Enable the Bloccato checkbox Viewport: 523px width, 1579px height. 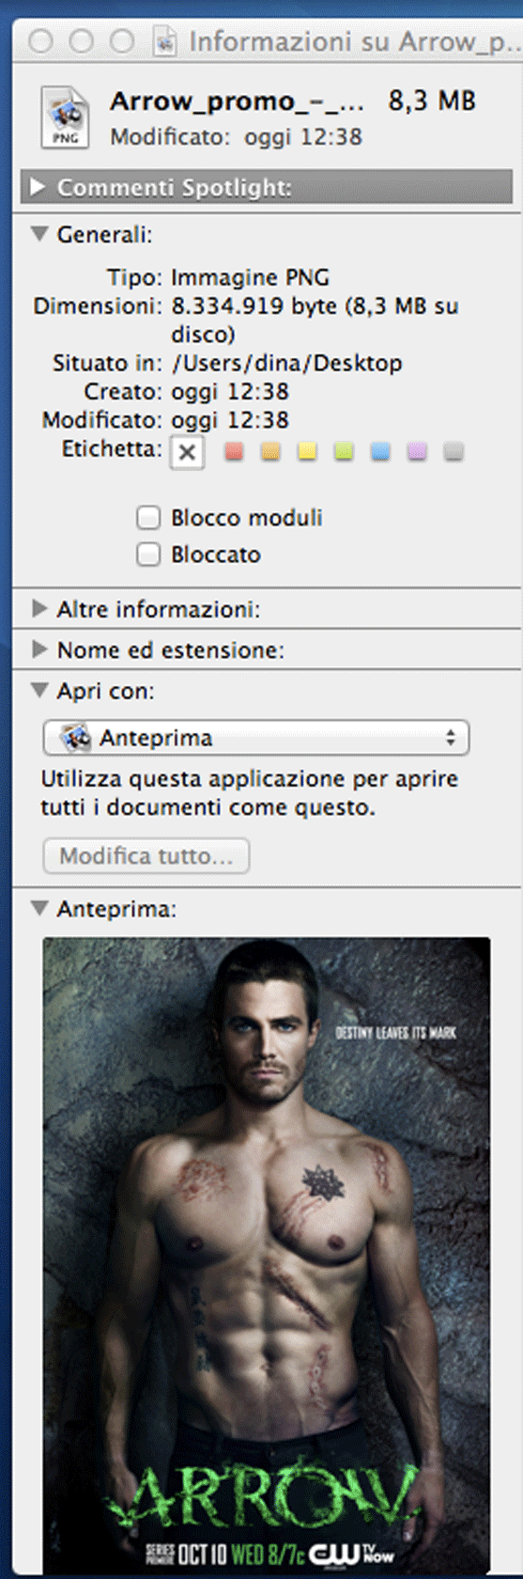(148, 555)
